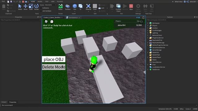Open the leaderboard options ellipsis icon

click(141, 22)
